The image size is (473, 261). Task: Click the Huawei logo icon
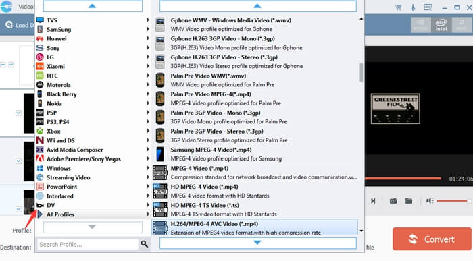pyautogui.click(x=40, y=38)
